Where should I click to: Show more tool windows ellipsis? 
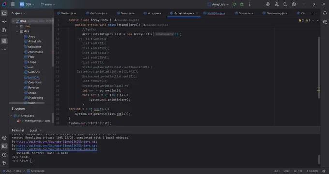pos(4,50)
